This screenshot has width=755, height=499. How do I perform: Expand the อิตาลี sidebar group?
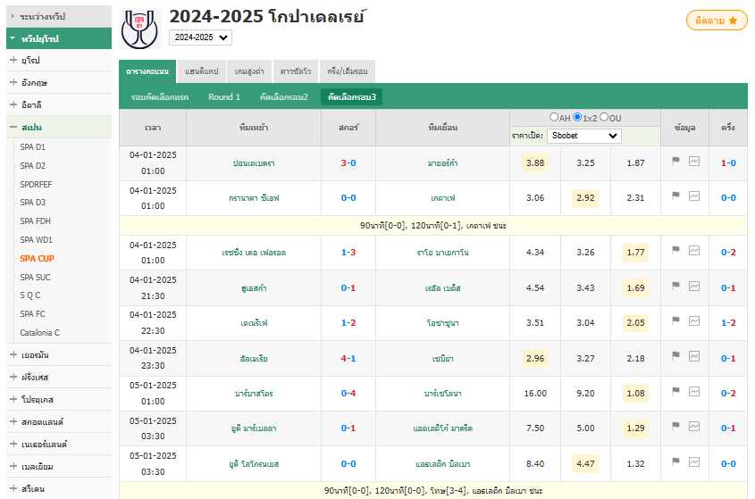tap(59, 104)
